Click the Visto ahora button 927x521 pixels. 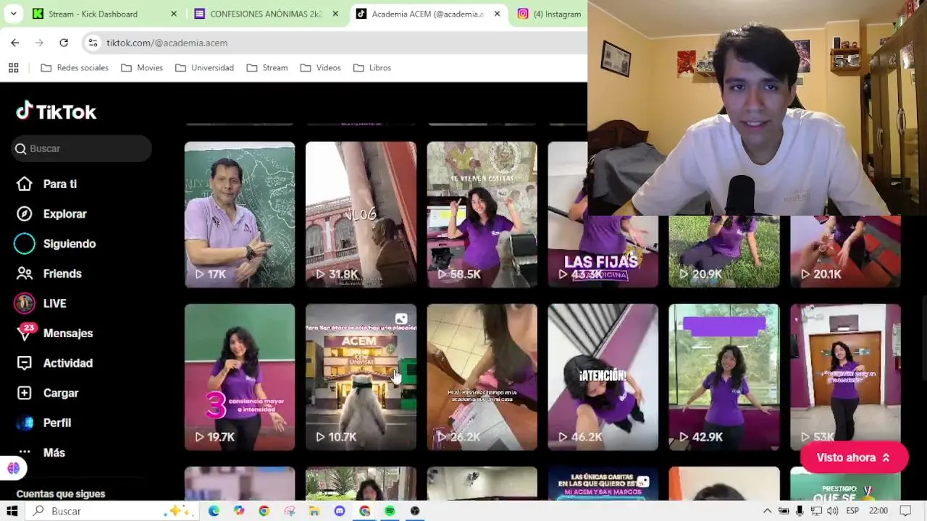(x=854, y=457)
